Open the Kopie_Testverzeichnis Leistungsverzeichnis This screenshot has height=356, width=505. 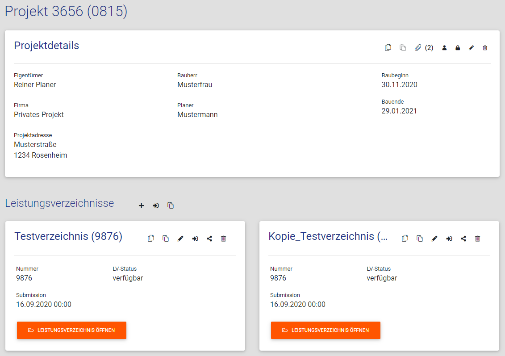click(x=326, y=330)
